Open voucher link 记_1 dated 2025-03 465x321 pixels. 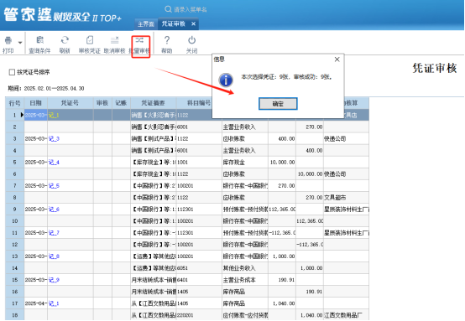(x=54, y=115)
